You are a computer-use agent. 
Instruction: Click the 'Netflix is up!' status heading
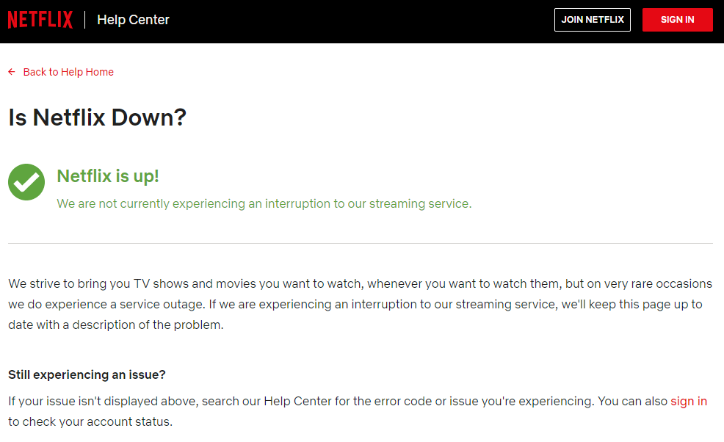[x=108, y=176]
